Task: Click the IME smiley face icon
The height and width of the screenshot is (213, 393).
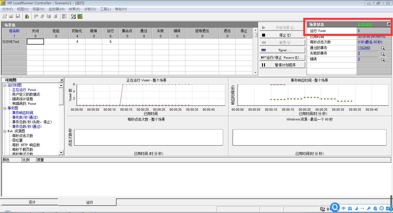Action: click(x=382, y=208)
